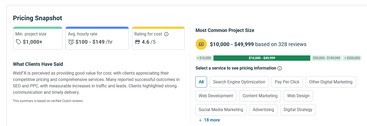Select the Pay Per Click filter

287,82
